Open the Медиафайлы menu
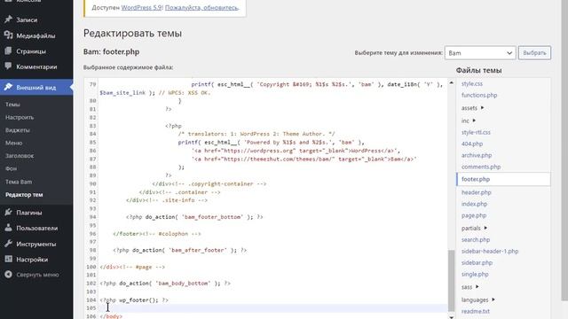The height and width of the screenshot is (319, 568). click(36, 35)
